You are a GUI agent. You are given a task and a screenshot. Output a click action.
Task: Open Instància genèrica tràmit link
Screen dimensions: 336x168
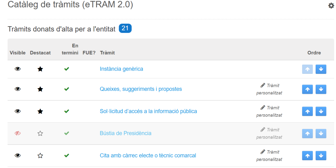coord(121,69)
